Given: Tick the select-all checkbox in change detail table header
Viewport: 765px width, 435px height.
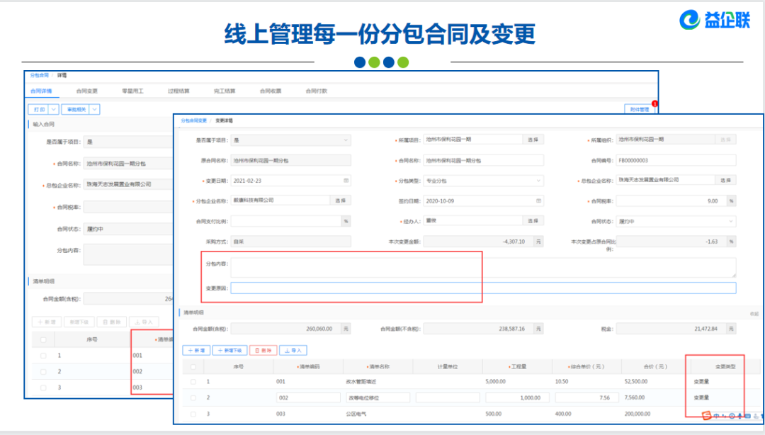Looking at the screenshot, I should (x=193, y=367).
